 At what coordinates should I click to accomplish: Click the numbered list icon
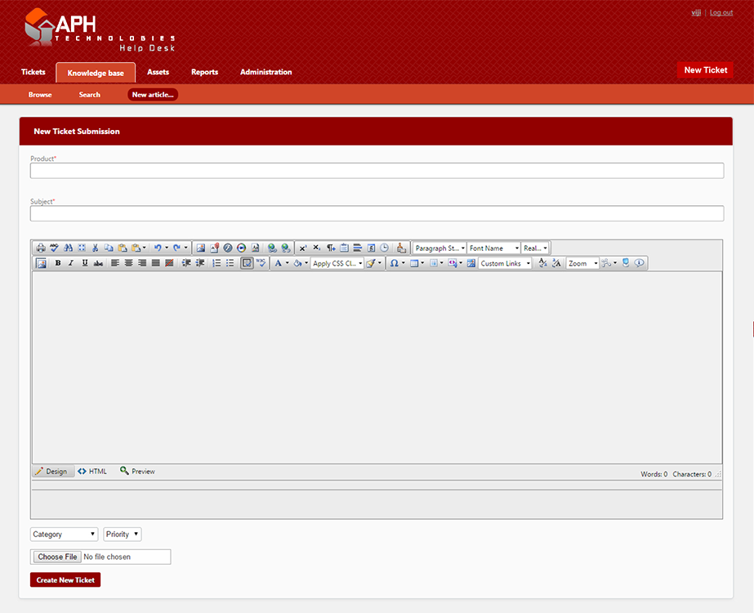[216, 263]
